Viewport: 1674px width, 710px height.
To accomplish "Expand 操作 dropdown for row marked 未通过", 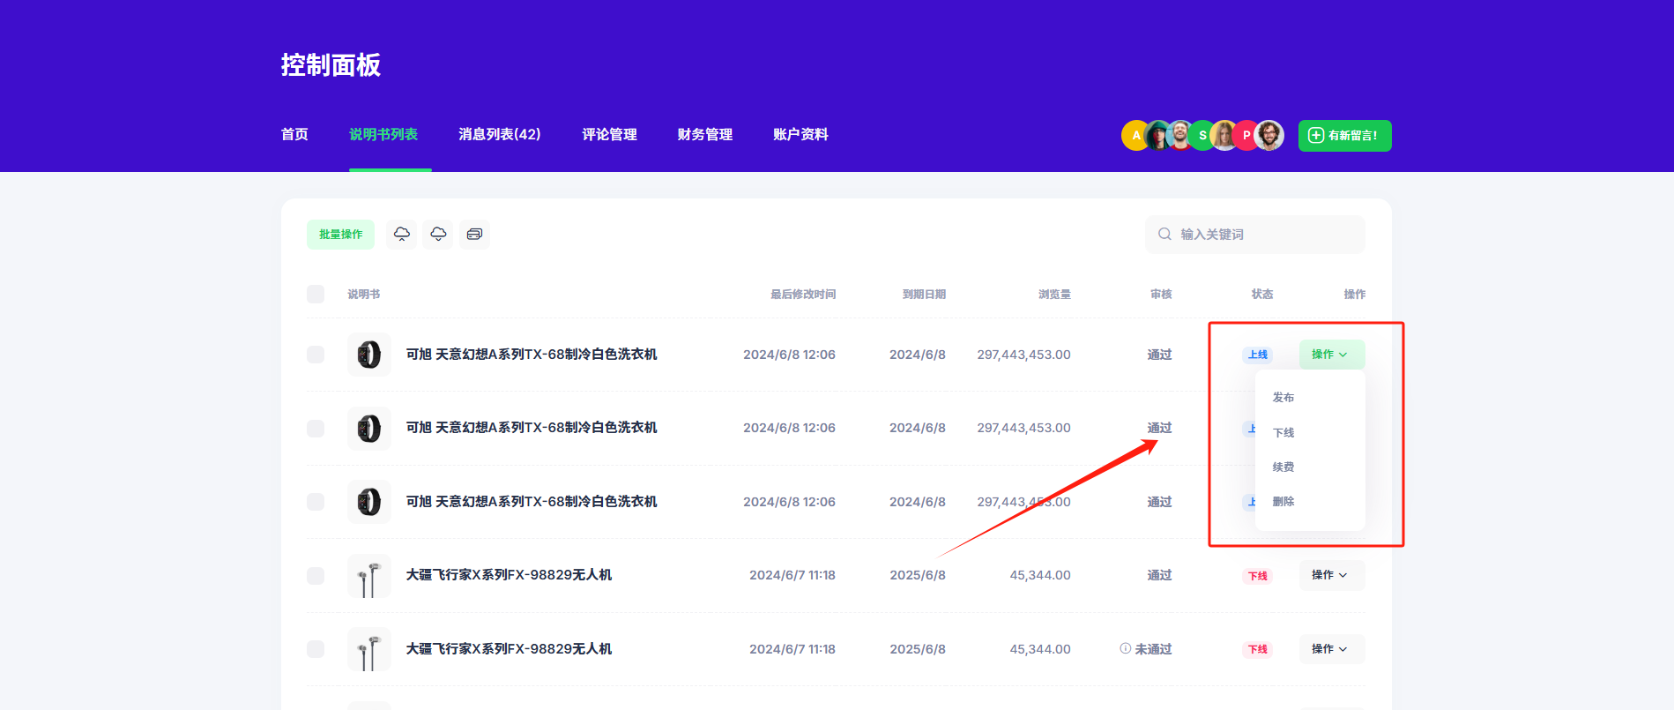I will (1331, 649).
